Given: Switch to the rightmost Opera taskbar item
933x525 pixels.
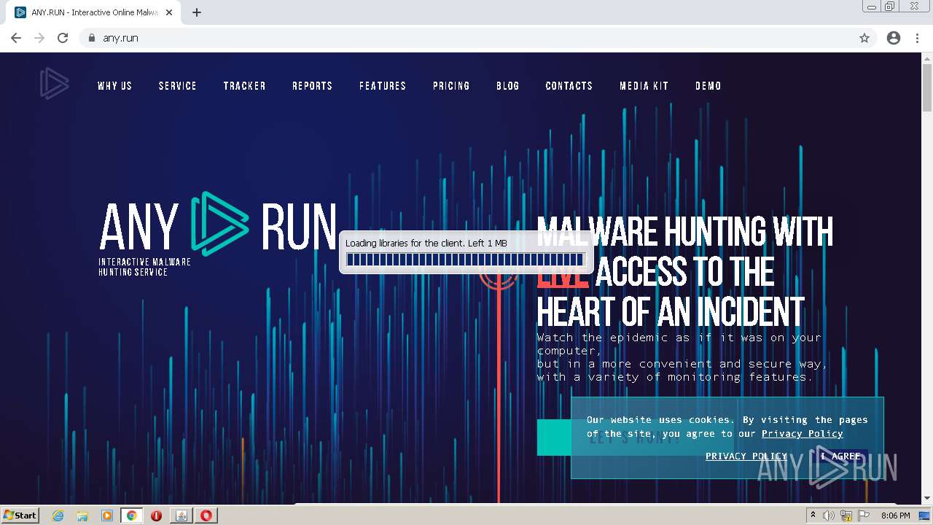Looking at the screenshot, I should 206,516.
